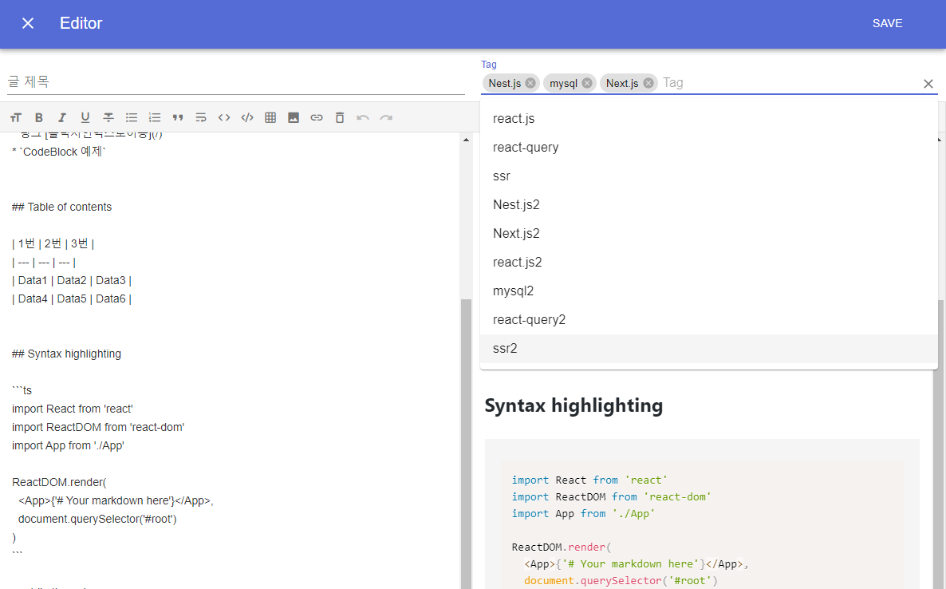Select the highlighted ssr2 tag option
Viewport: 946px width, 589px height.
(709, 348)
